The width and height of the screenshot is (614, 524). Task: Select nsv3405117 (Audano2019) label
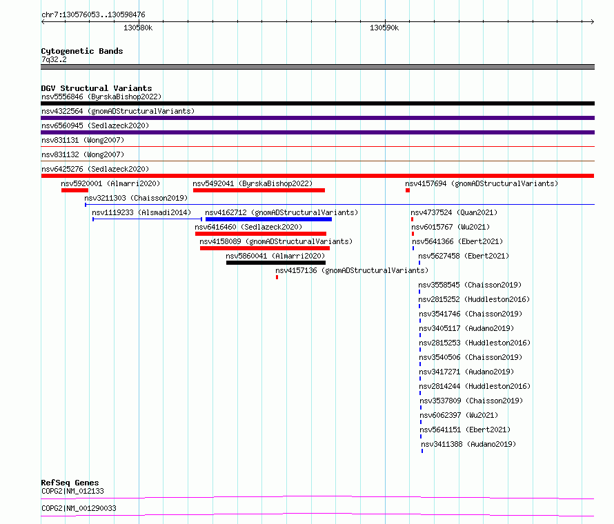[x=466, y=328]
